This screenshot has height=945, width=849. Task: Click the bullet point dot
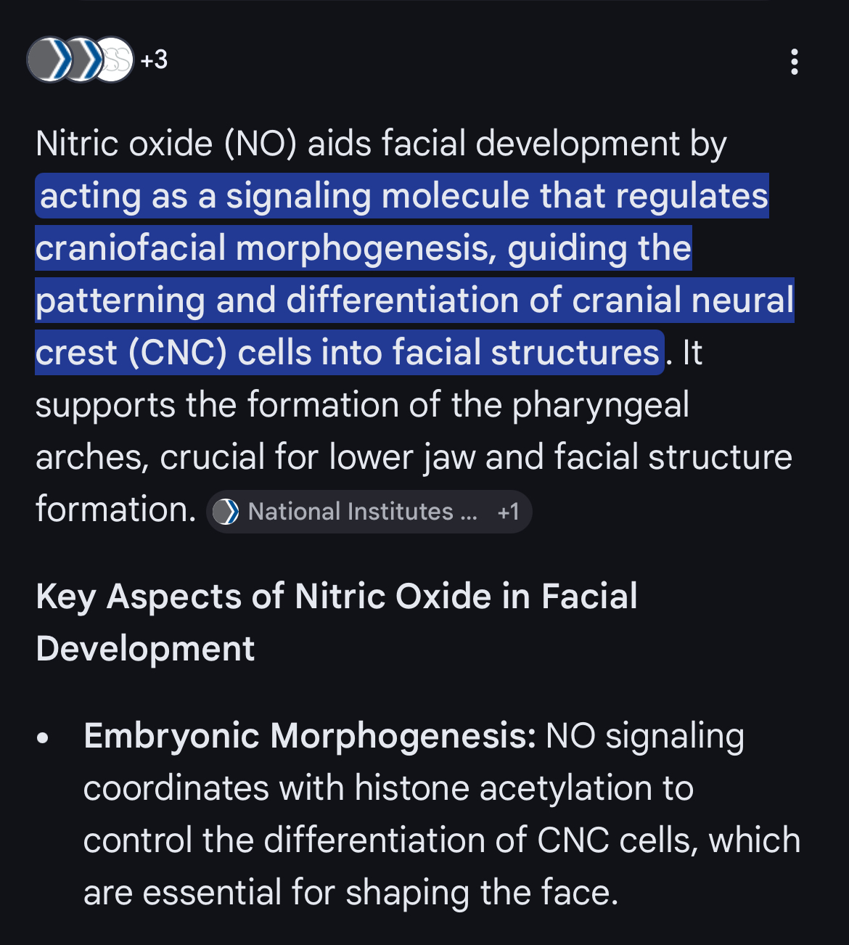(44, 739)
